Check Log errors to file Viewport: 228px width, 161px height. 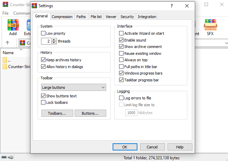click(x=121, y=98)
